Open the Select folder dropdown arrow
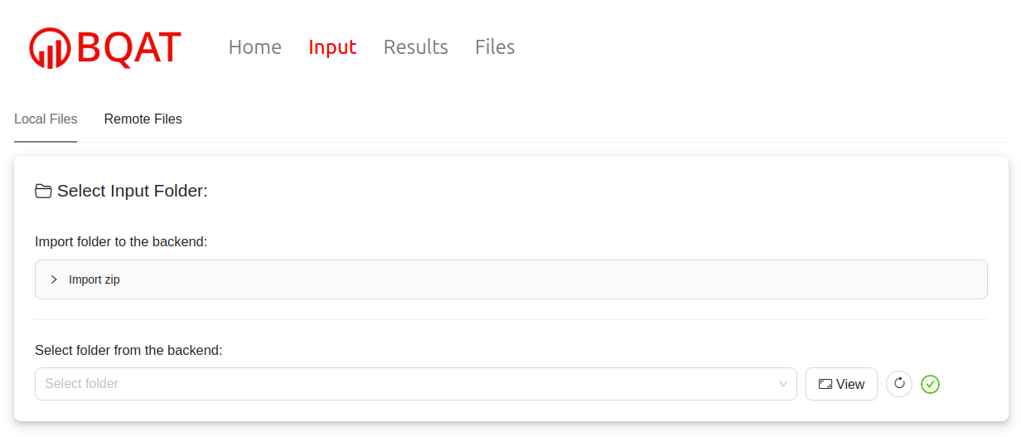Screen dimensions: 1021x437 [x=783, y=384]
